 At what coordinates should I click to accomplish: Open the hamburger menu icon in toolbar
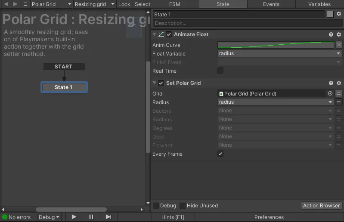[25, 4]
